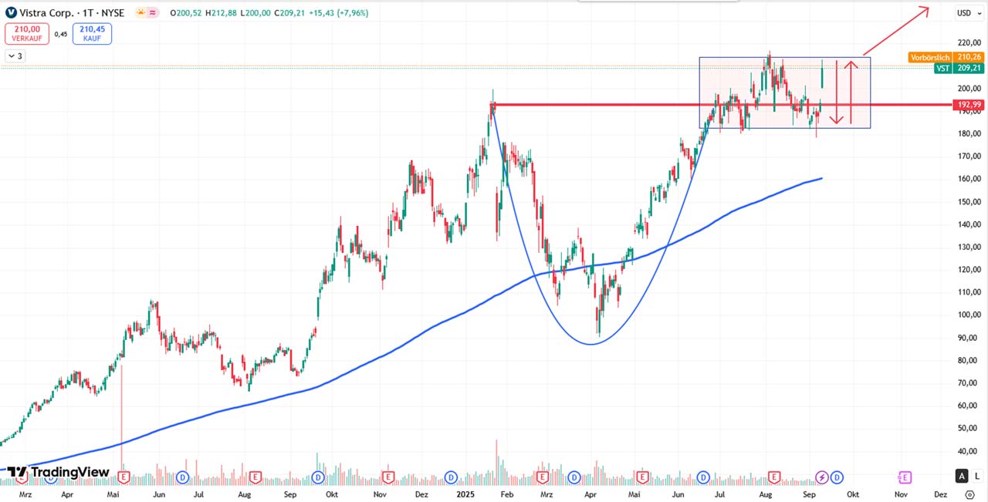Expand the collapsed indicators legend showing 3
988x502 pixels.
pos(15,56)
